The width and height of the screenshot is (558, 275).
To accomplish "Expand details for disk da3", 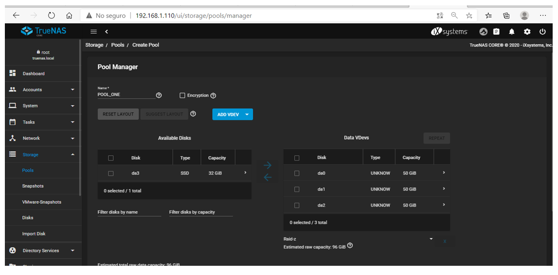I will 245,173.
